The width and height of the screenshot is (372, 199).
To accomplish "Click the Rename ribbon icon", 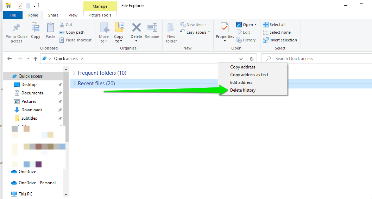I will 152,28.
